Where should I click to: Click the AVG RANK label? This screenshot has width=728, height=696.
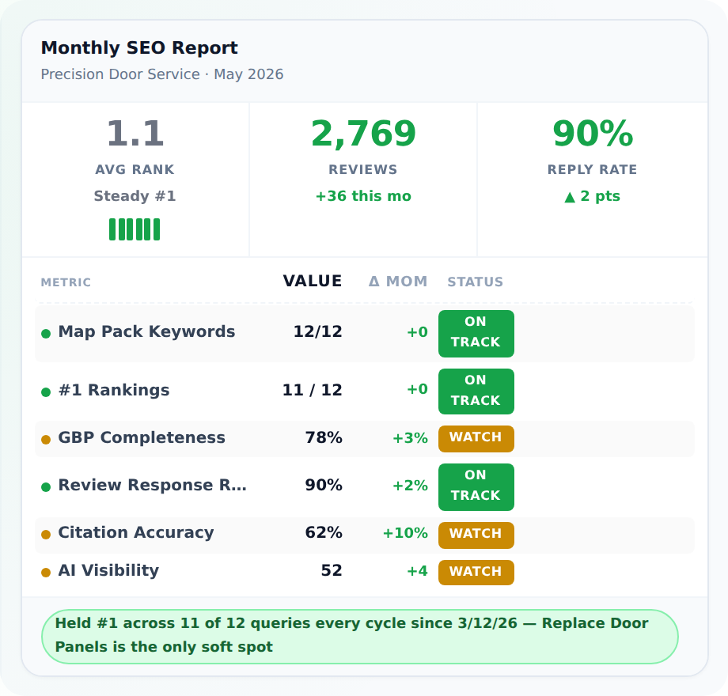tap(135, 169)
